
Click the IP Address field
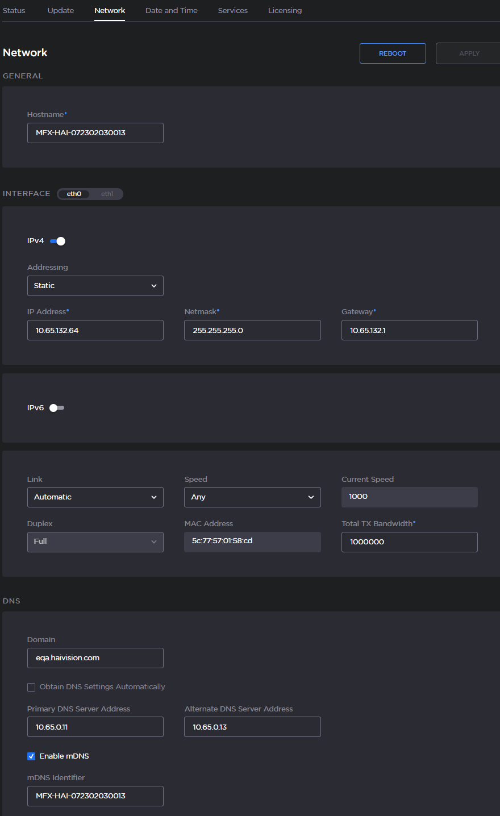pyautogui.click(x=95, y=330)
